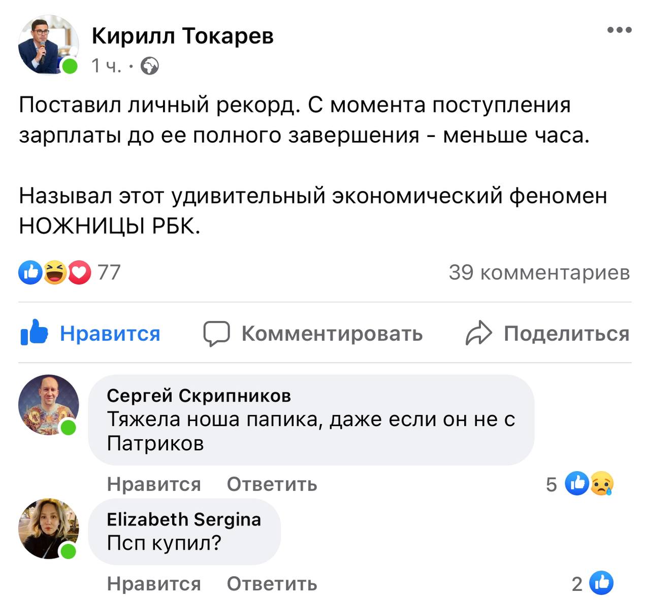Show the 39 комментариев list
Viewport: 650px width, 600px height.
[x=539, y=272]
